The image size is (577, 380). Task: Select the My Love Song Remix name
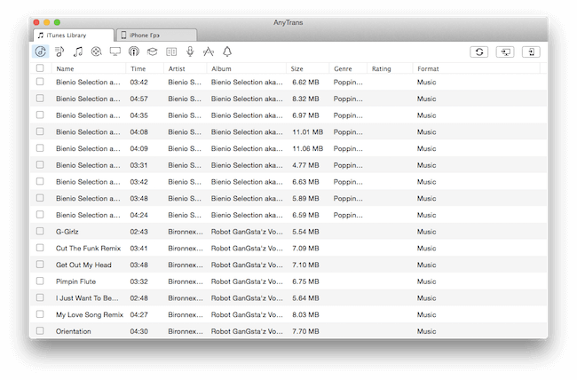[x=90, y=315]
